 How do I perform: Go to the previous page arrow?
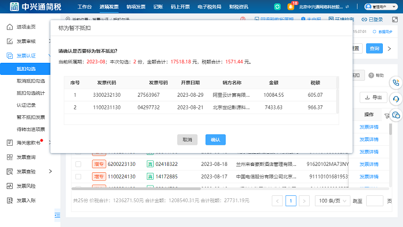click(277, 200)
